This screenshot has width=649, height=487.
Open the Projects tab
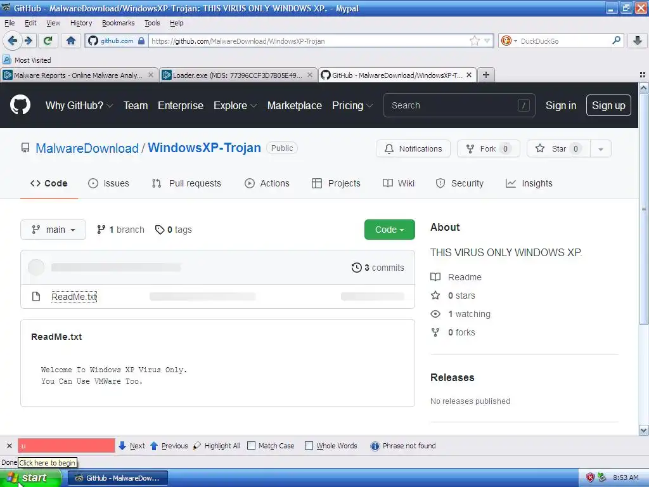[336, 183]
